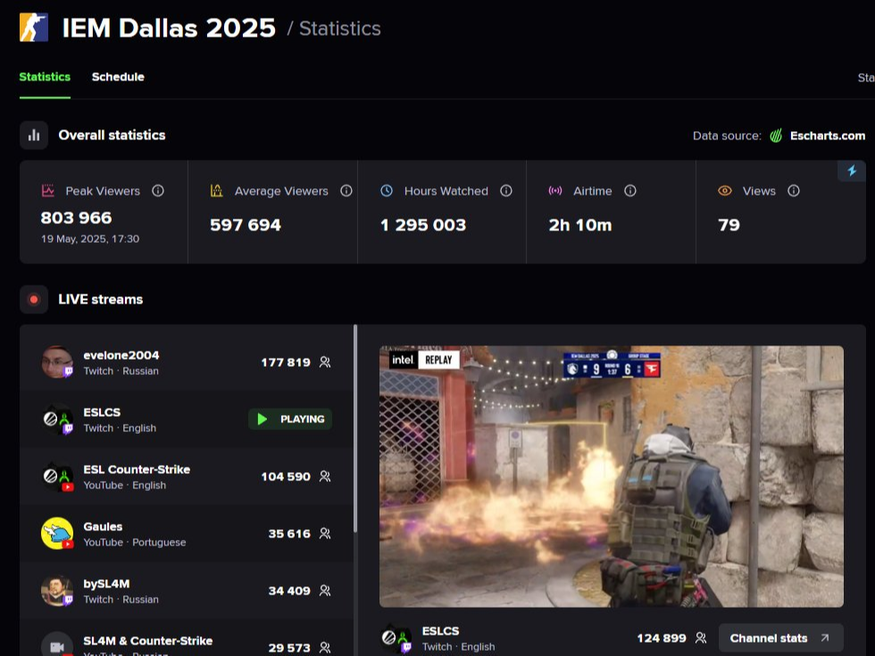Click the Airtime broadcast icon

(554, 191)
